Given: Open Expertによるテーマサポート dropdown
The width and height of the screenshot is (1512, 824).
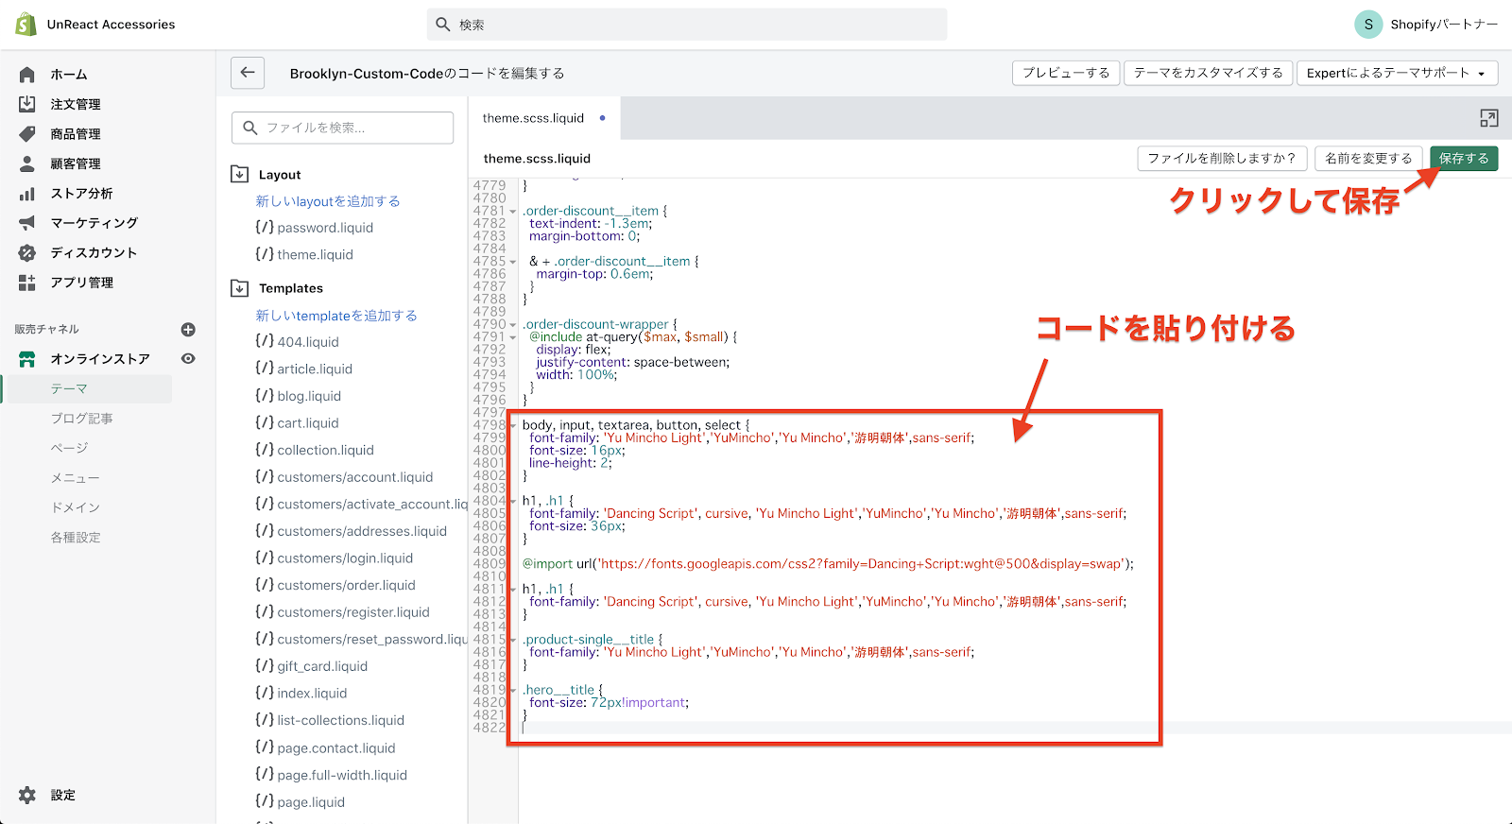Looking at the screenshot, I should (x=1396, y=73).
